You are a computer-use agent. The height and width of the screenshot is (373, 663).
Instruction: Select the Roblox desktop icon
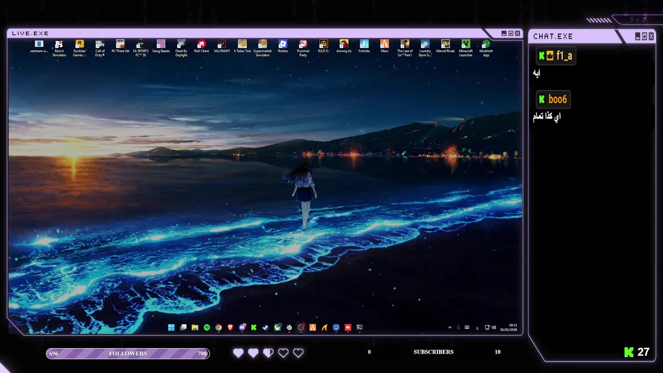tap(283, 47)
